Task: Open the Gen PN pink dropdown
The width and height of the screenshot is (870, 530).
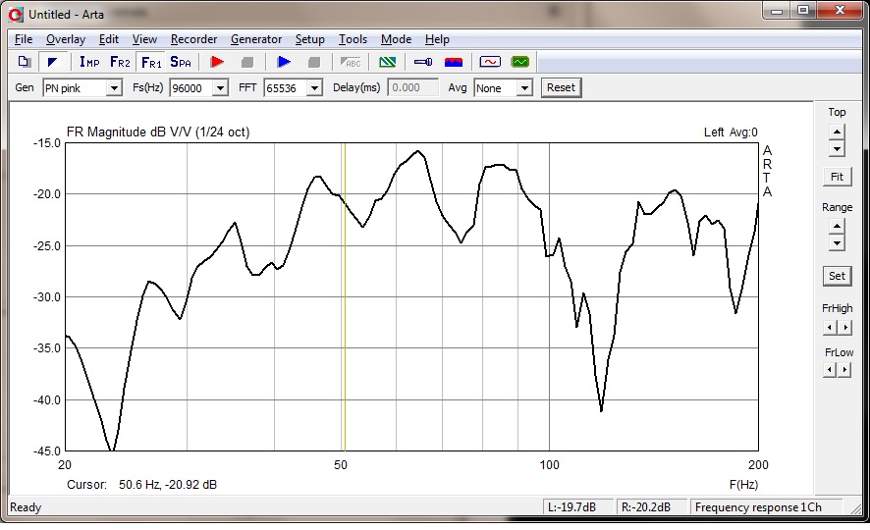Action: [114, 88]
